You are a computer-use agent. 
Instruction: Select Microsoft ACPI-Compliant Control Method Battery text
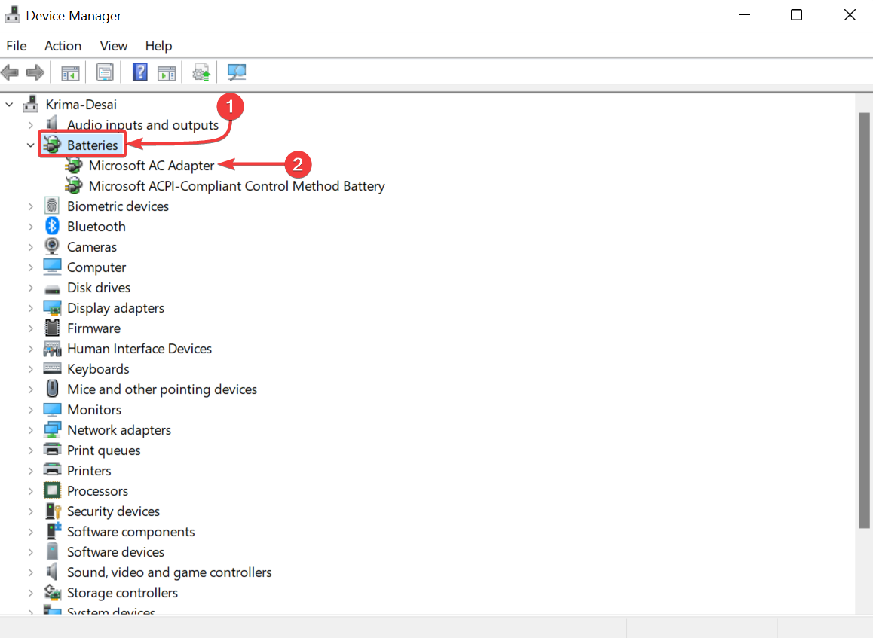237,186
